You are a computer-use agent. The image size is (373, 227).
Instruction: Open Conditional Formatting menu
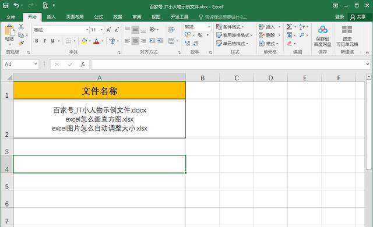pyautogui.click(x=230, y=27)
